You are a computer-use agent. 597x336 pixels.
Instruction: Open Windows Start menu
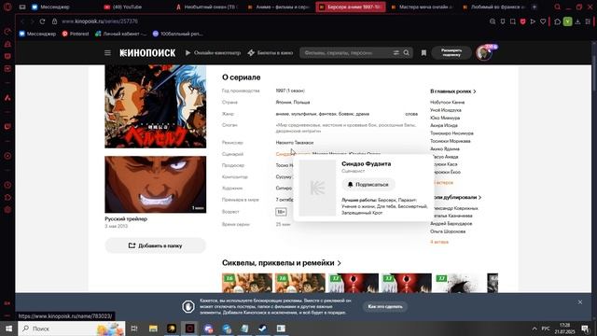8,329
